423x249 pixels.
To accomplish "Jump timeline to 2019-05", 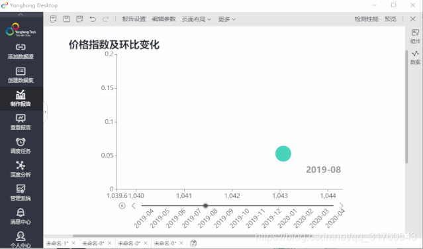I will pyautogui.click(x=160, y=219).
